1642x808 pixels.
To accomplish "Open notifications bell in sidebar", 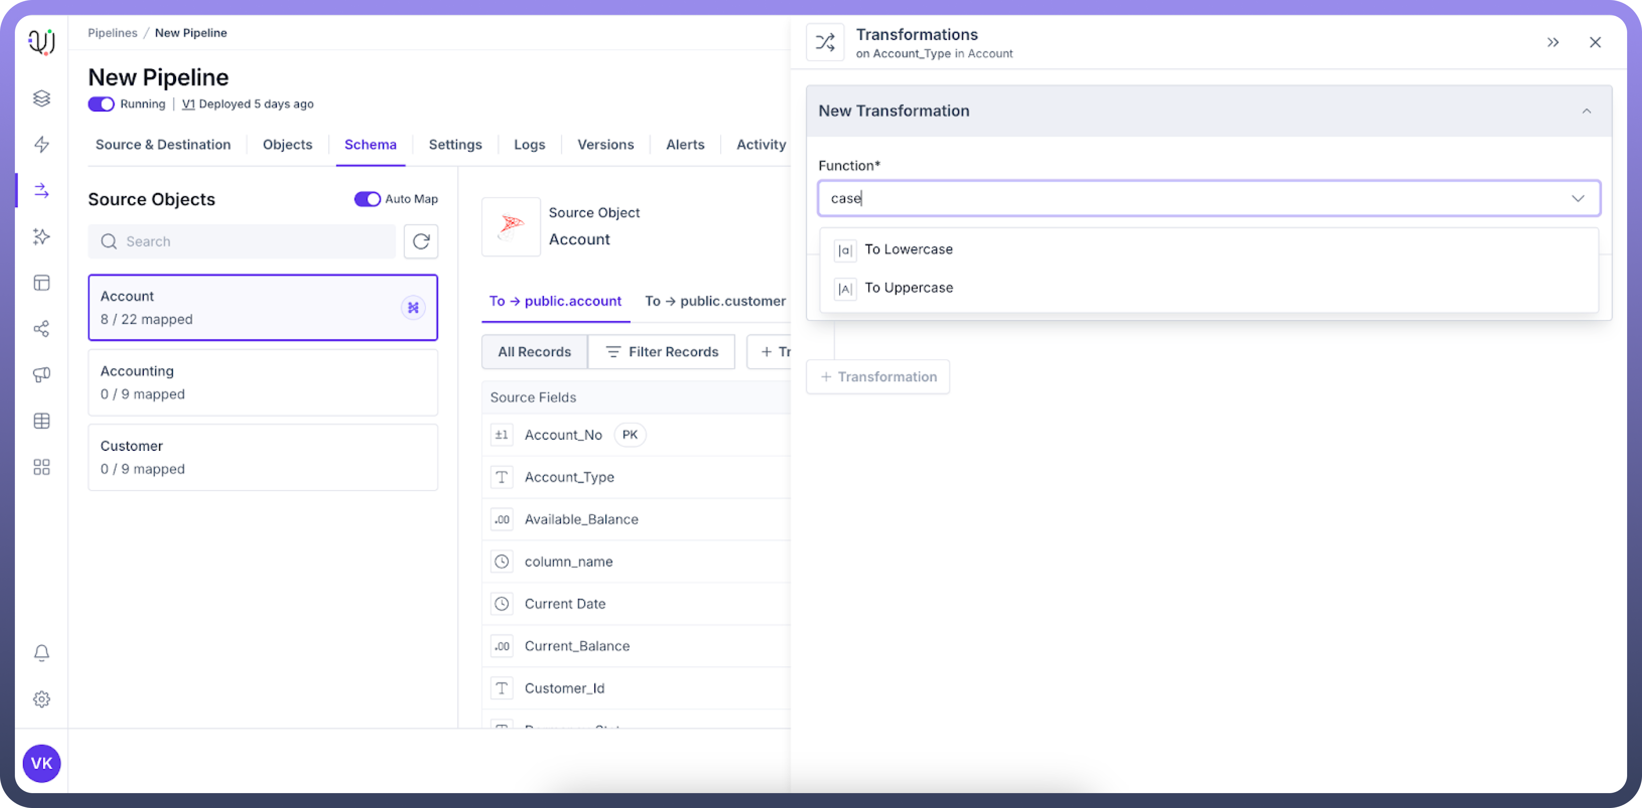I will click(x=41, y=653).
